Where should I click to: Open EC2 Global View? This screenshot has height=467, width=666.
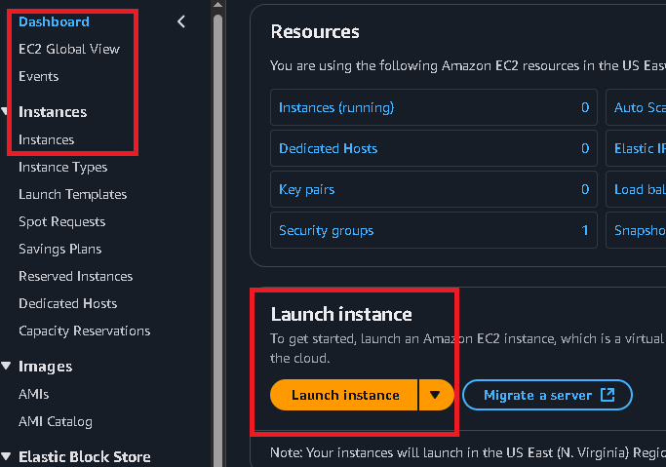(69, 50)
